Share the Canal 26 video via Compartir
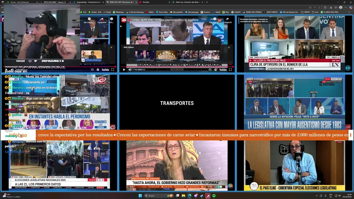 pos(227,20)
